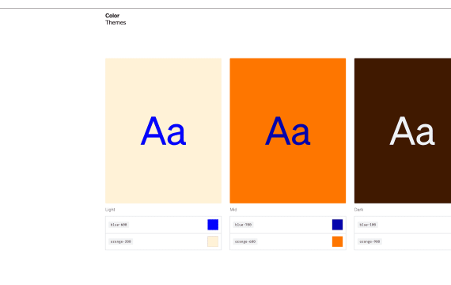Select the blue-600 token label
The height and width of the screenshot is (285, 451).
119,225
